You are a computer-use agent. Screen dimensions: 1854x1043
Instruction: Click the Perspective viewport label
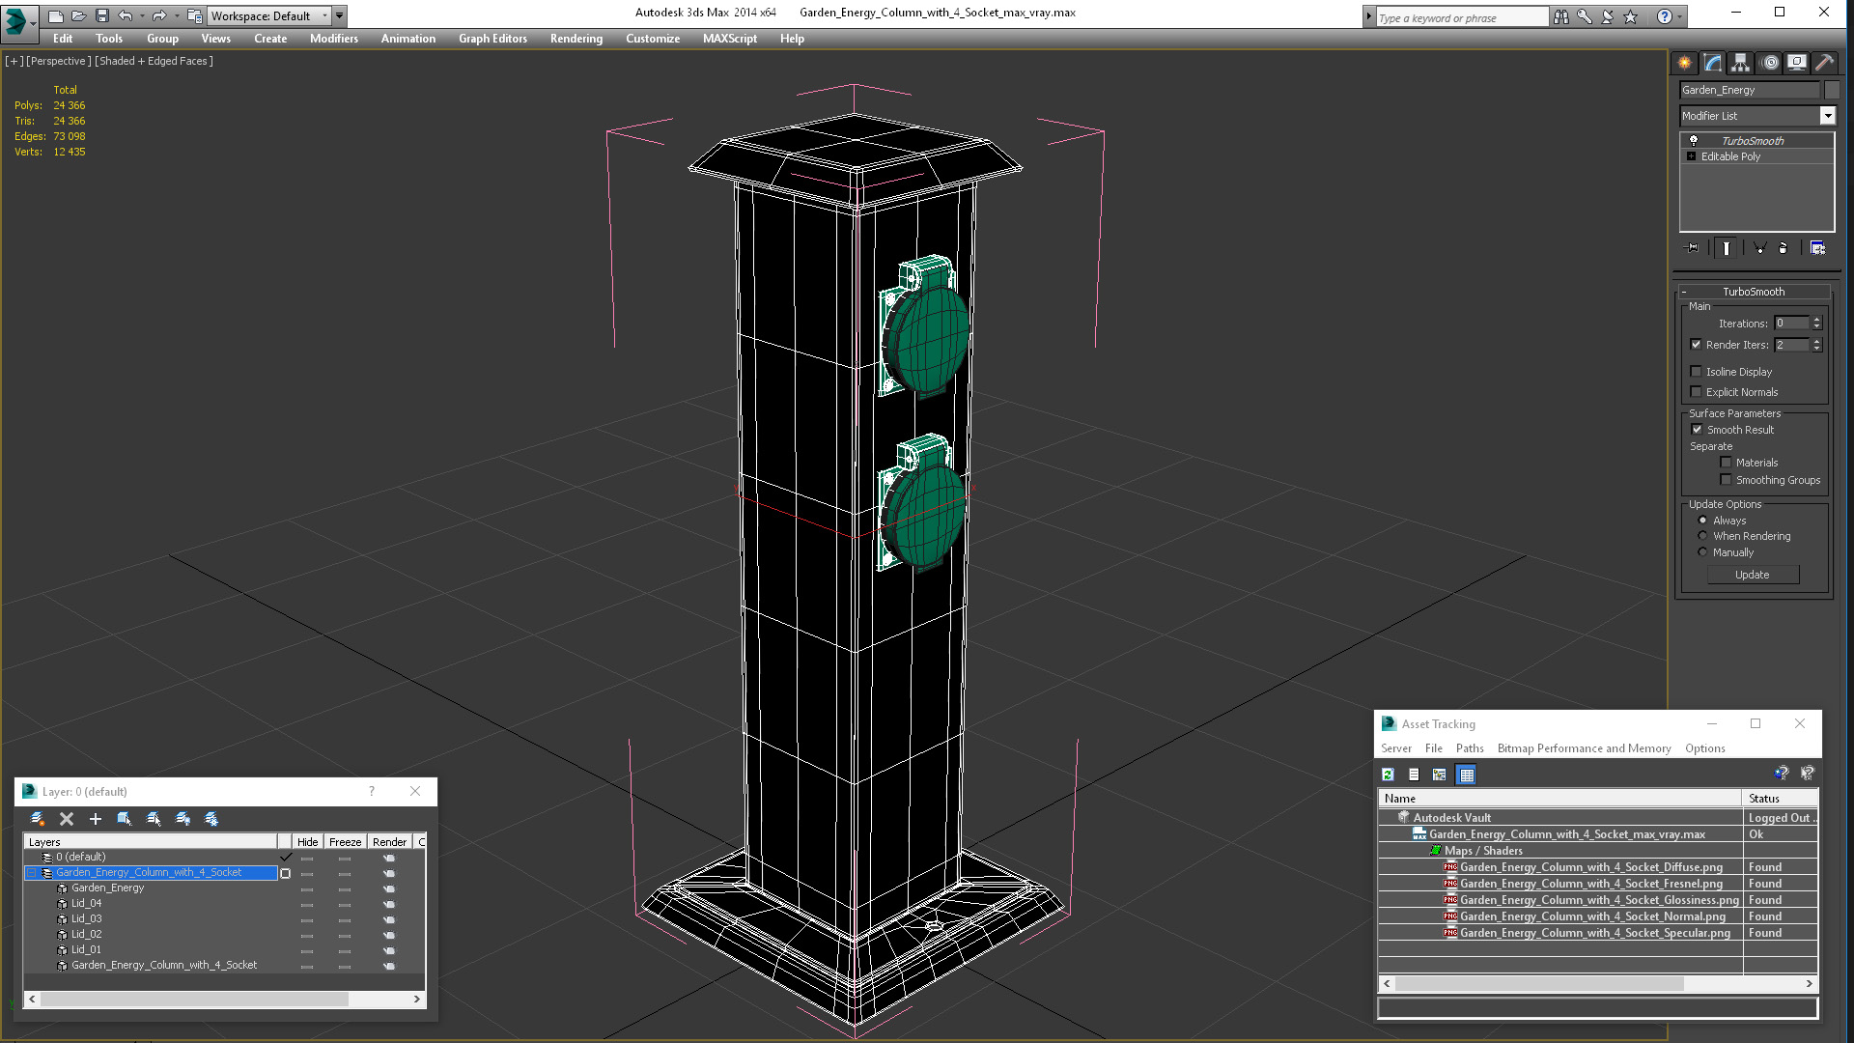[59, 61]
